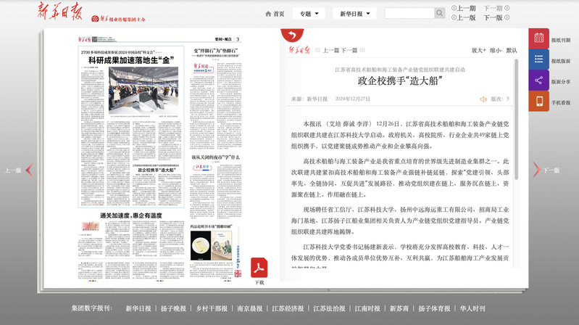Go to next page with right arrow
Viewport: 579px width, 325px height.
pos(536,170)
